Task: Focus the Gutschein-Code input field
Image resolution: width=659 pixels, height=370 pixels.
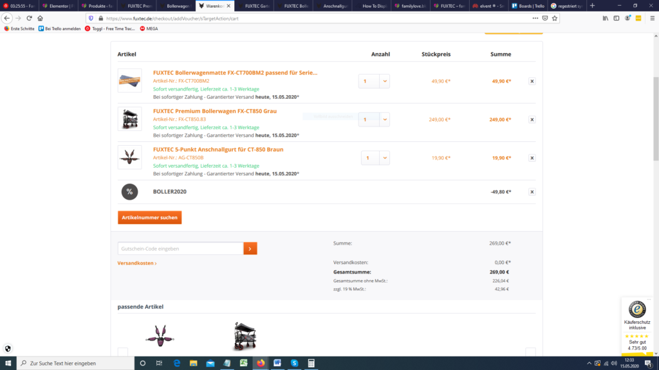Action: pyautogui.click(x=181, y=249)
